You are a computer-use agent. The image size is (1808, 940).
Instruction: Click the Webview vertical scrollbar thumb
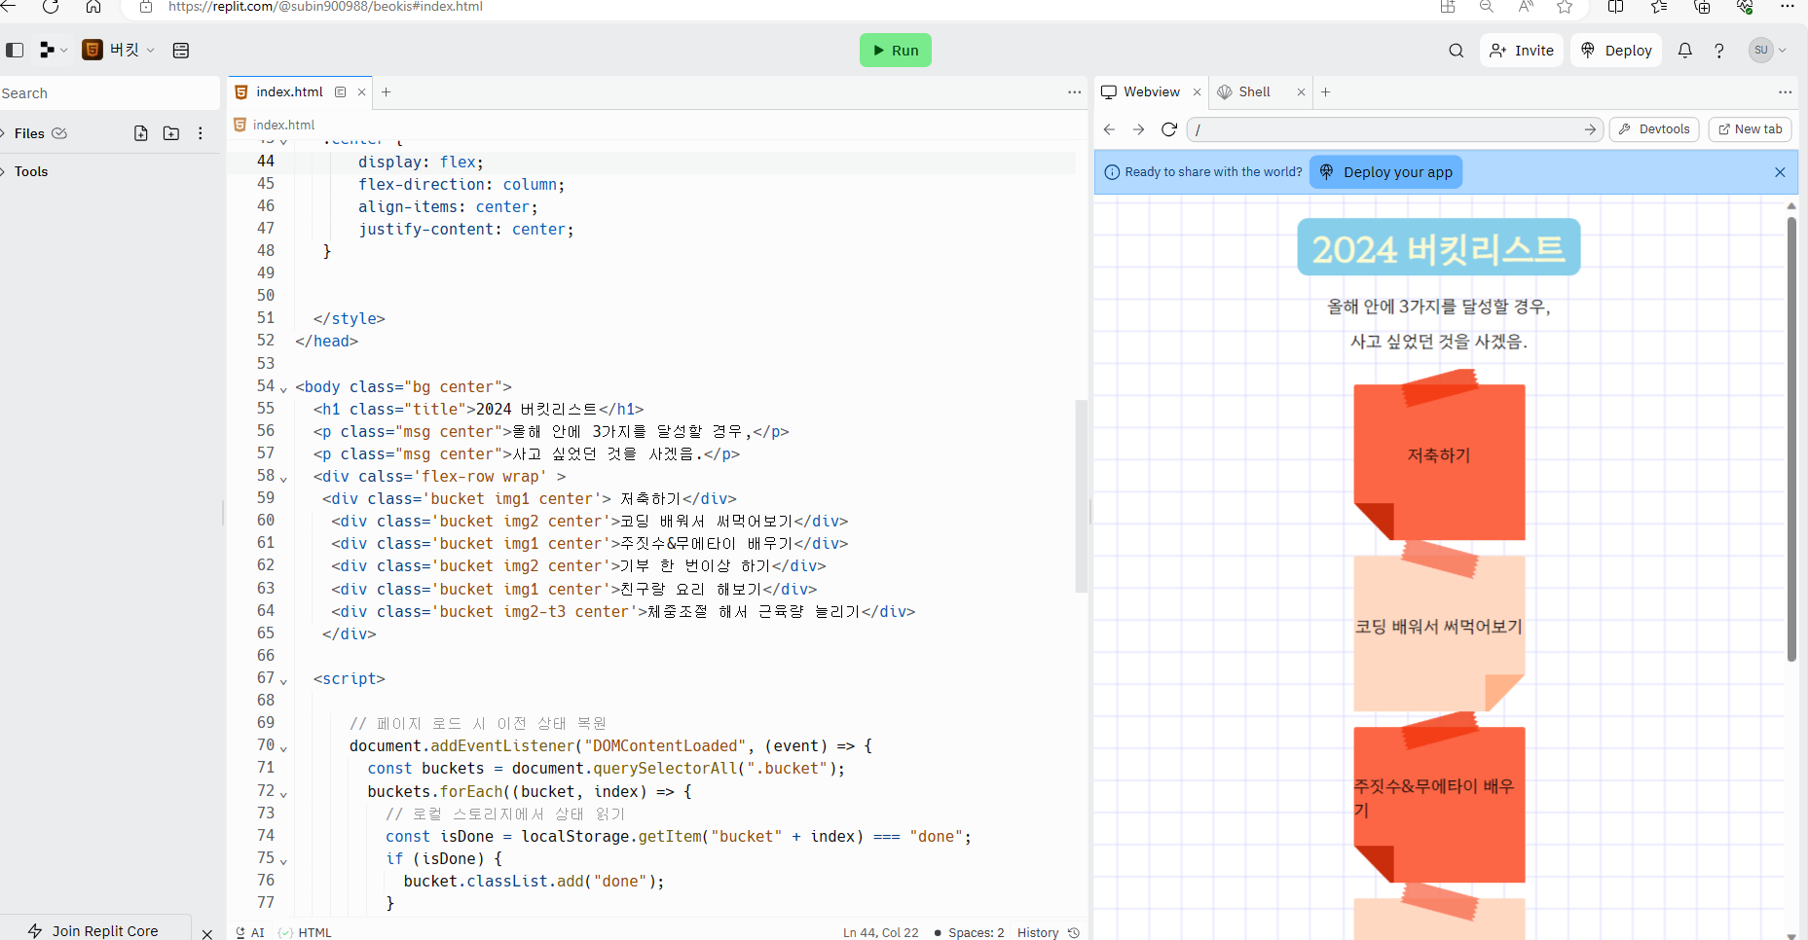click(1791, 439)
